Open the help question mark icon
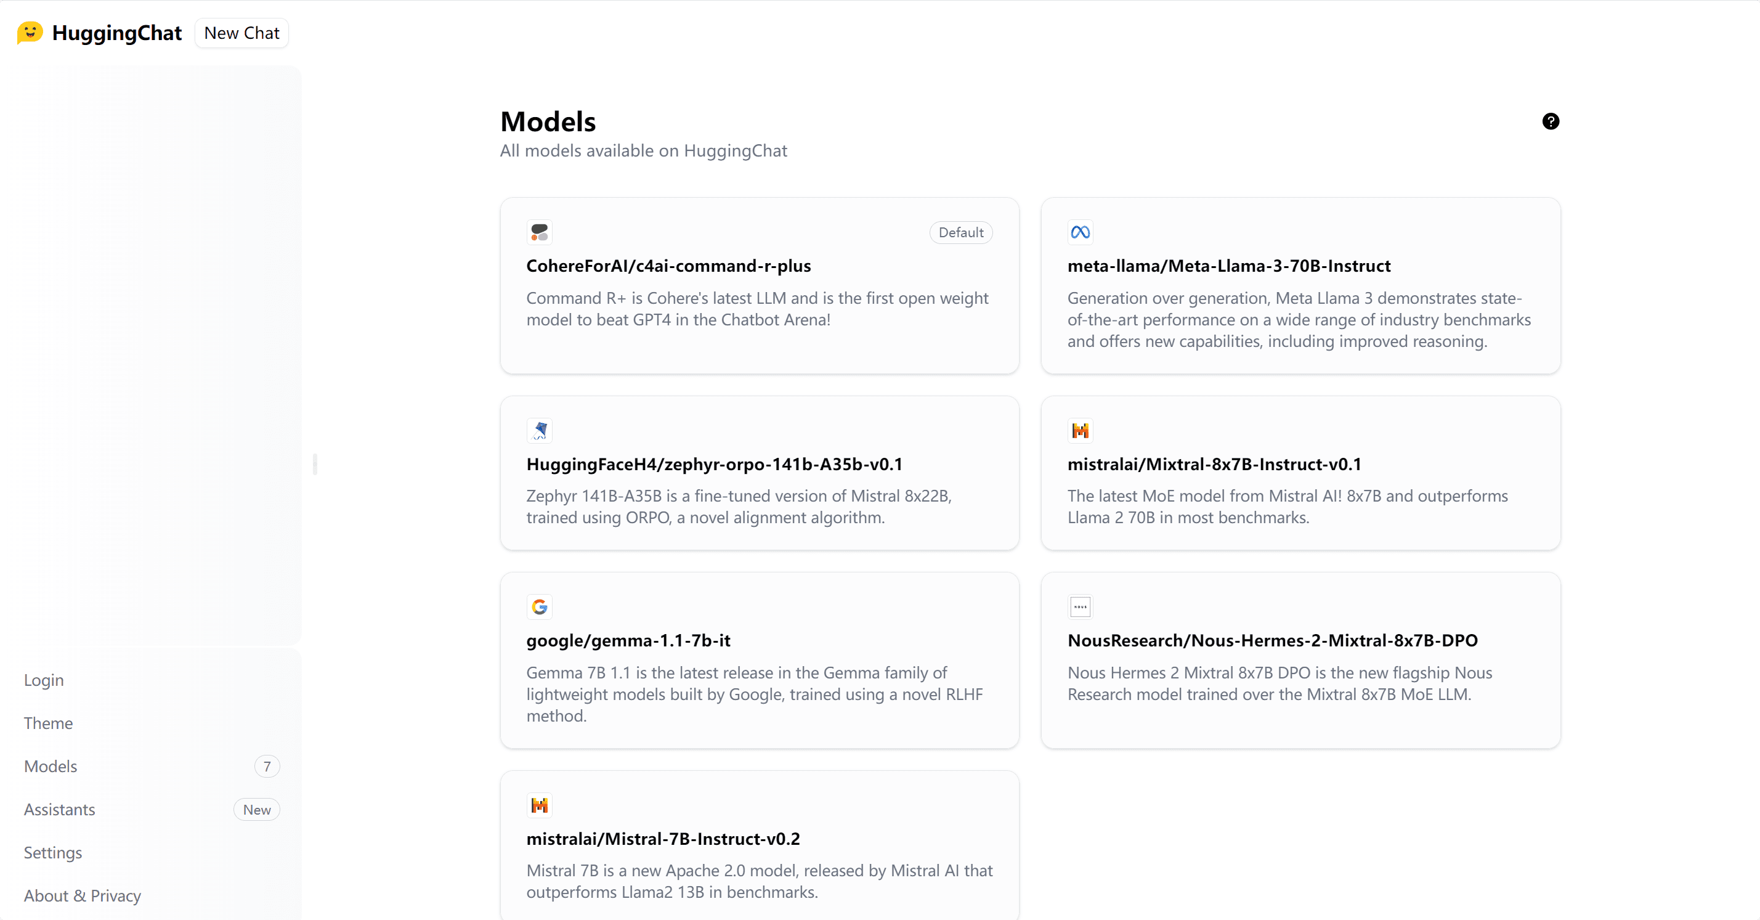 [x=1551, y=121]
